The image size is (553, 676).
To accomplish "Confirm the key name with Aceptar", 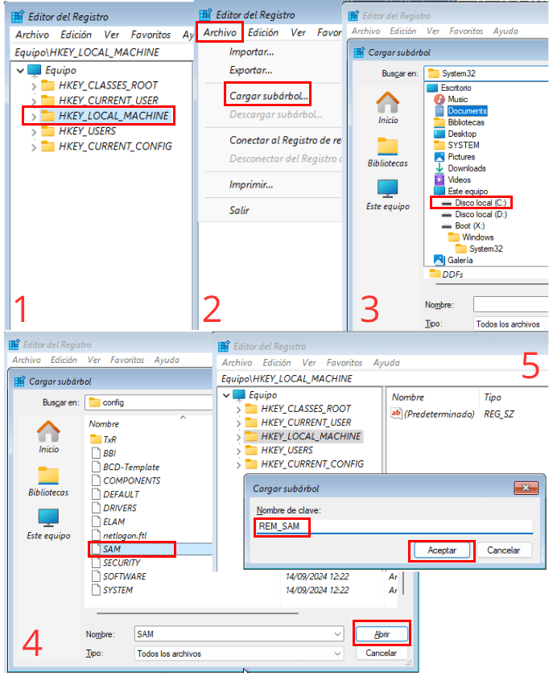I will click(442, 550).
